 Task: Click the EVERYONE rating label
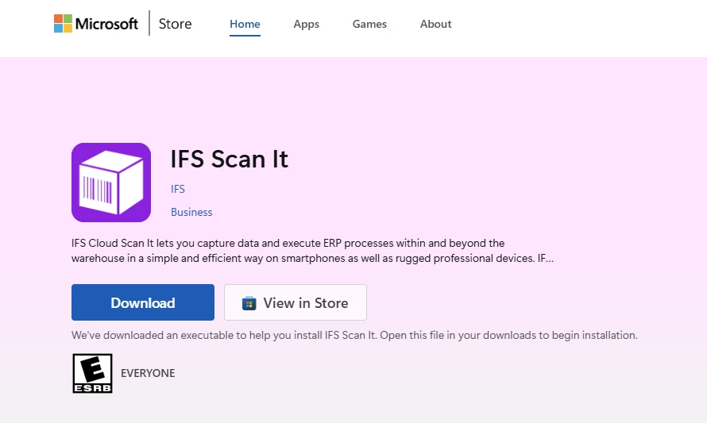click(148, 373)
